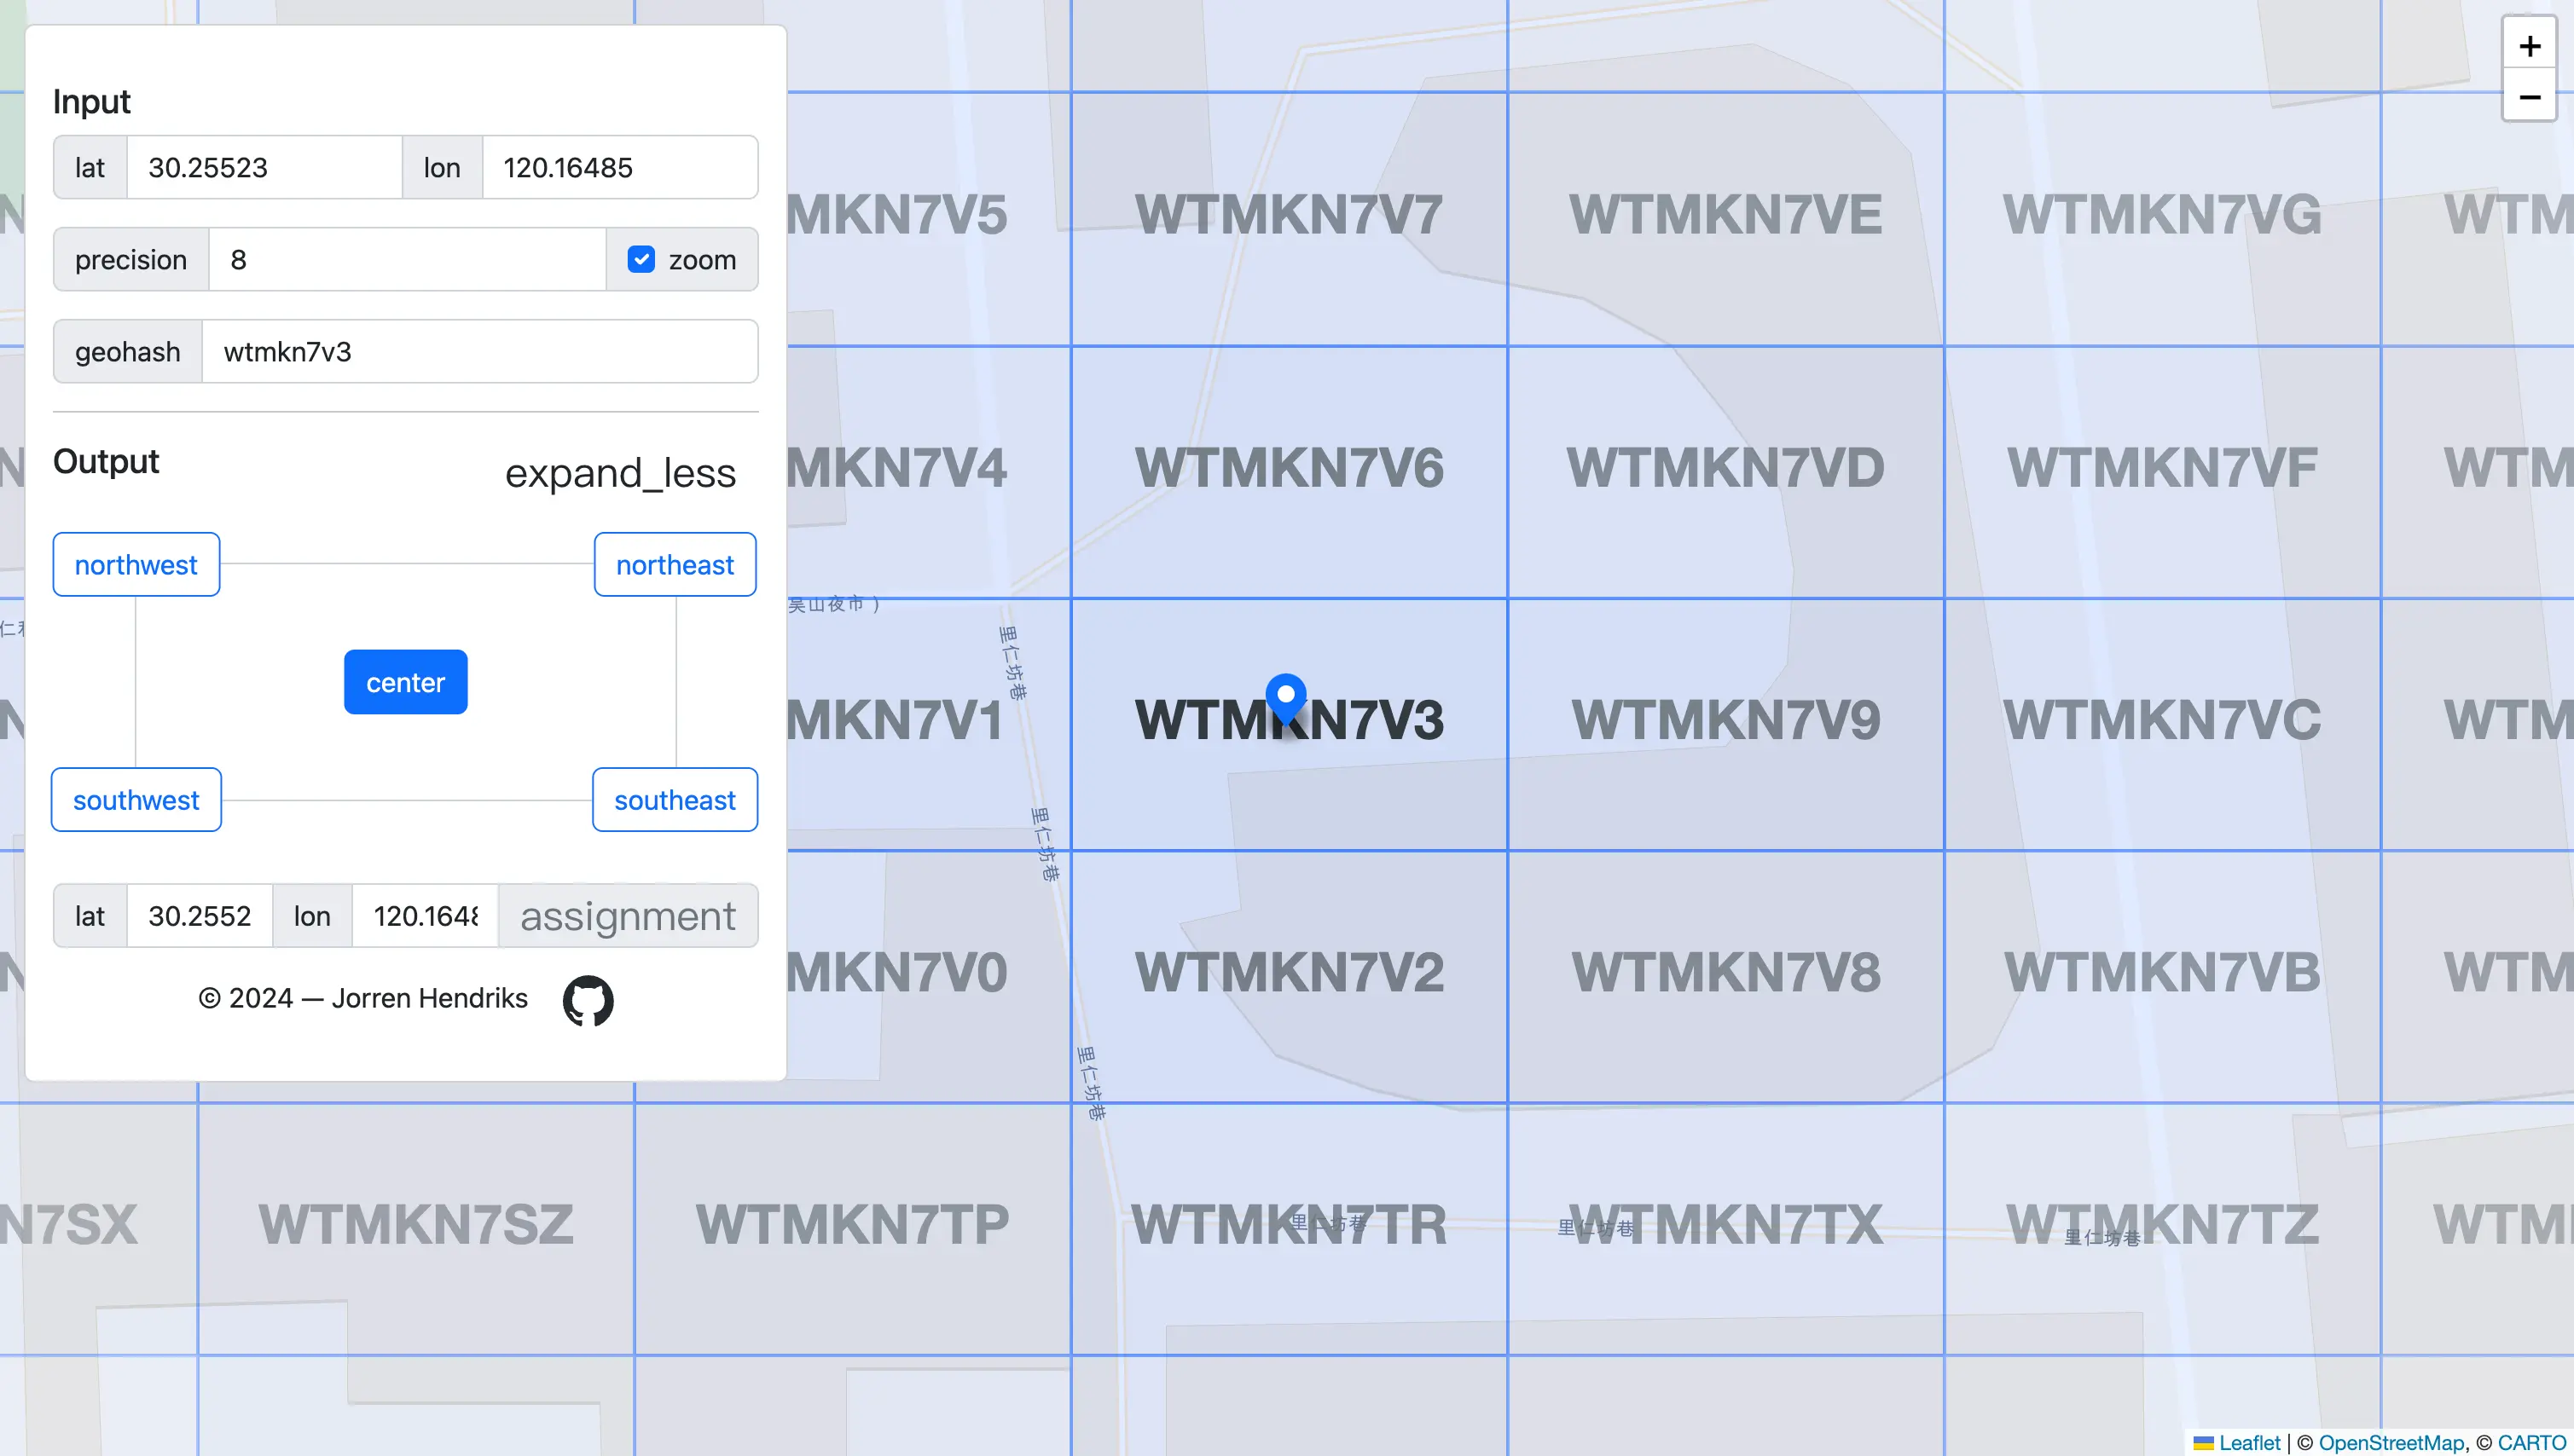Click the WTMKN7V6 grid cell
Viewport: 2574px width, 1456px height.
1289,472
